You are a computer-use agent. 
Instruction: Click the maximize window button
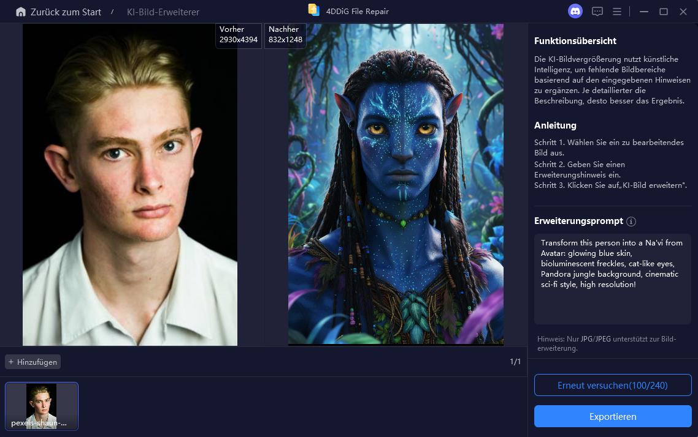point(663,11)
